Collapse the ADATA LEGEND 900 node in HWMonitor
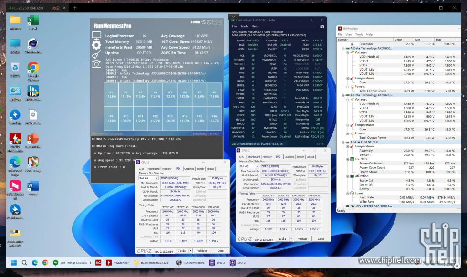 tap(343, 142)
